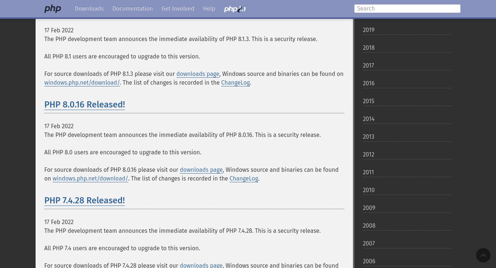Screen dimensions: 496x268
Task: Select the 2009 archive year
Action: click(x=407, y=208)
